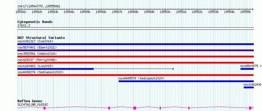The image size is (262, 111).
Task: Open the esv3582561 (Uddin2014) variant label
Action: pos(37,54)
